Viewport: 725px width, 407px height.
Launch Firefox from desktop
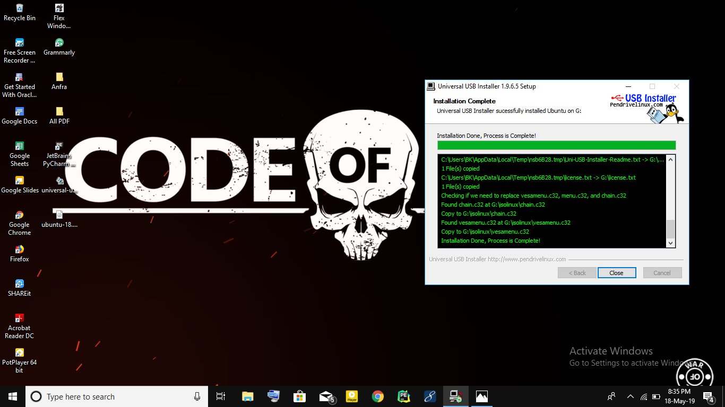click(x=20, y=253)
